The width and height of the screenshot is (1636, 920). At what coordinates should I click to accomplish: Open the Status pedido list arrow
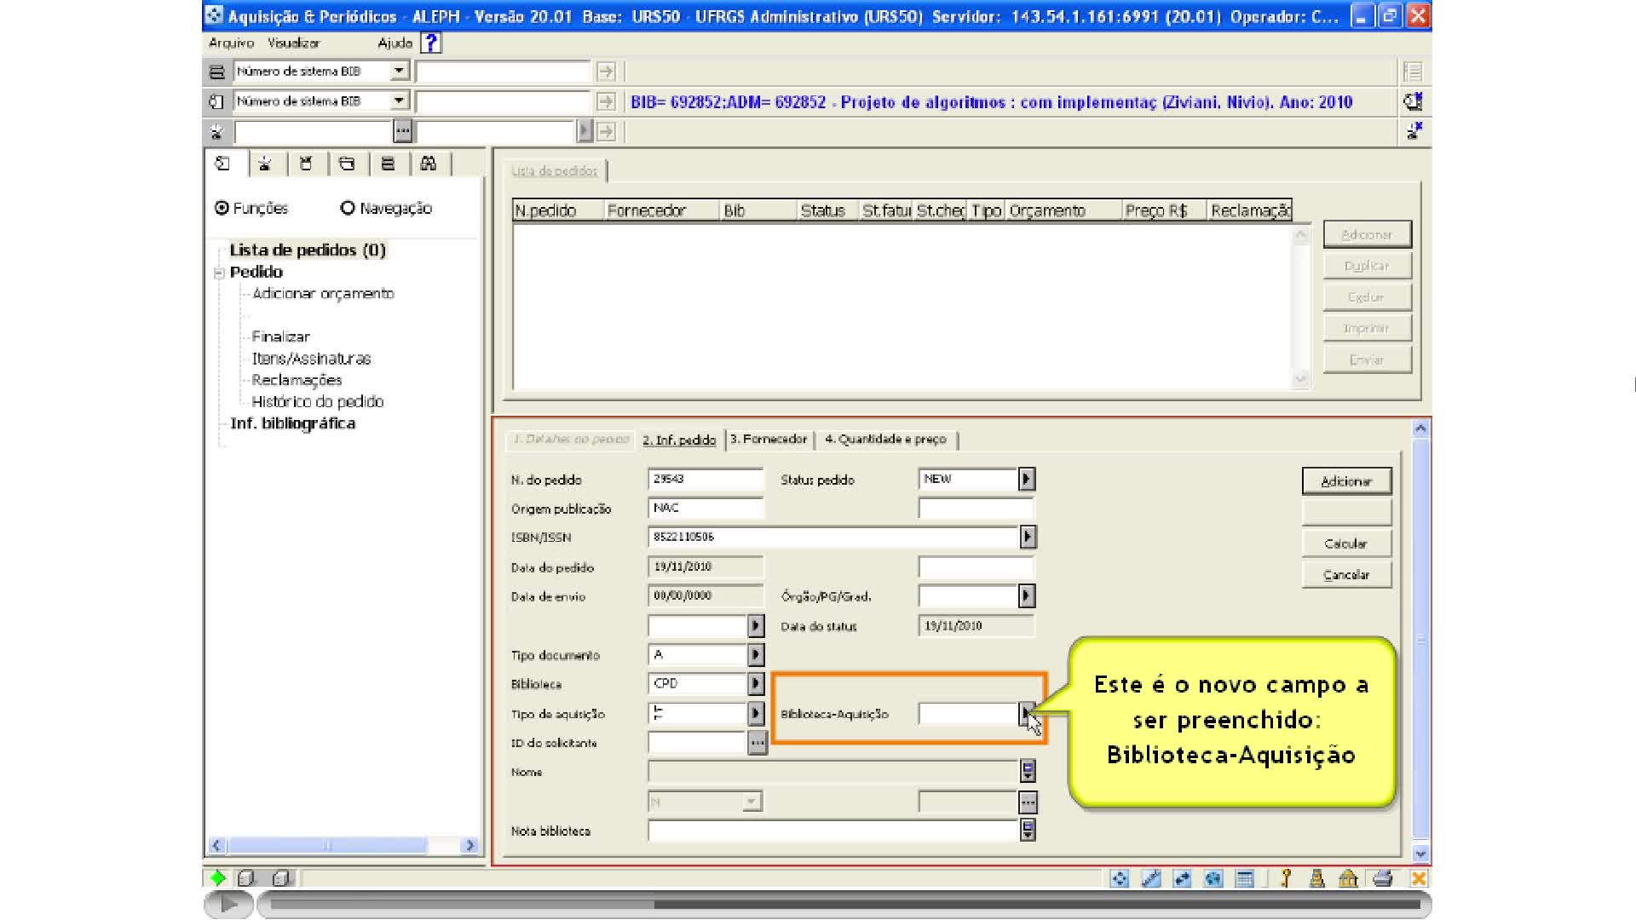pyautogui.click(x=1027, y=479)
